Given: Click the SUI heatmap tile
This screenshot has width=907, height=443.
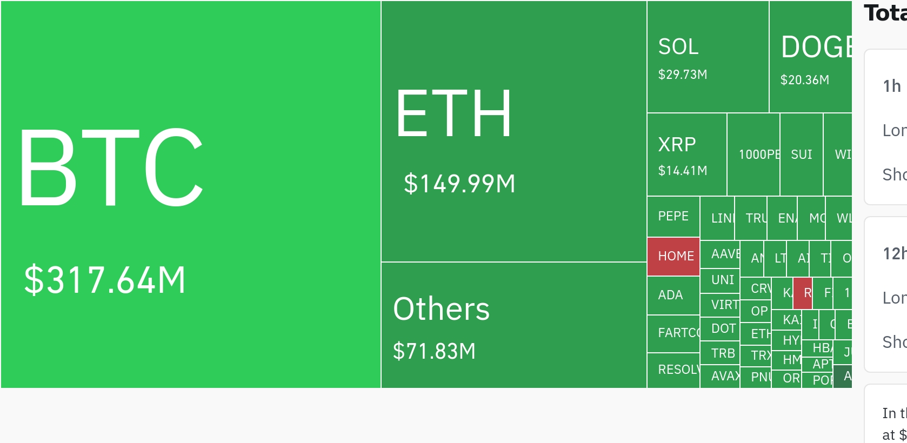Looking at the screenshot, I should [x=802, y=155].
